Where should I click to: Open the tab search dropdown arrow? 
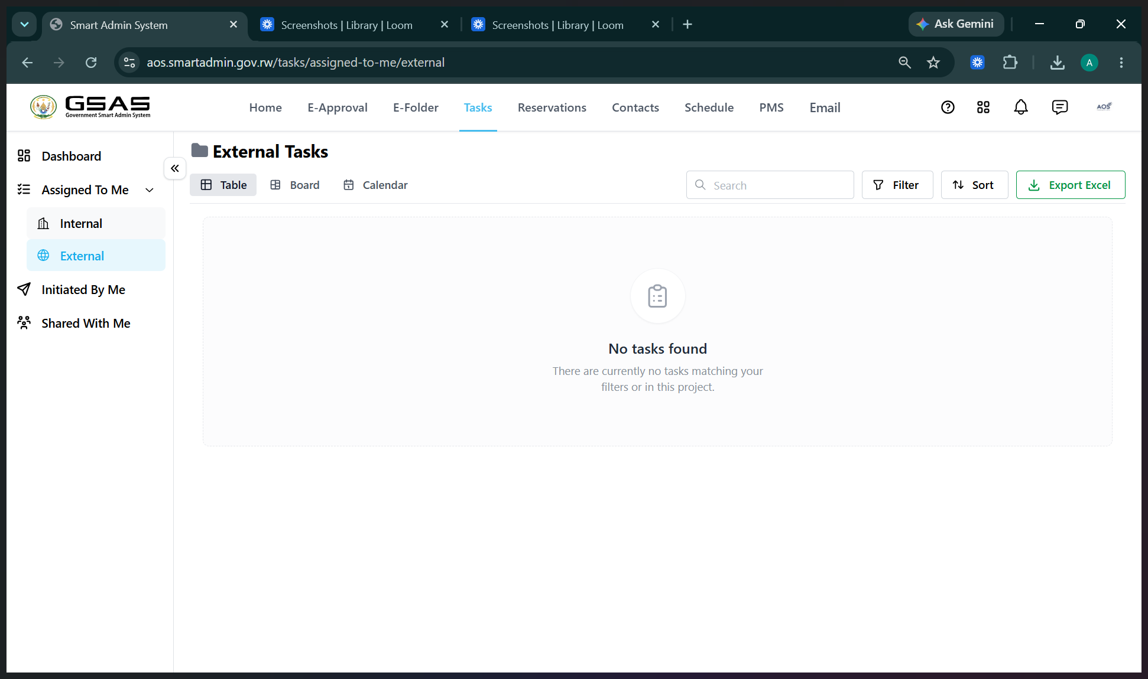[24, 24]
